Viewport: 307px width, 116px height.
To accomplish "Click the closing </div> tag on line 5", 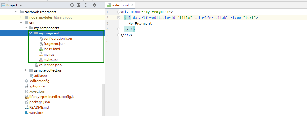I will (126, 35).
